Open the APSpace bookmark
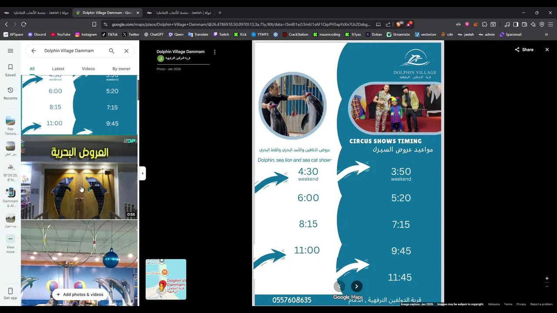The height and width of the screenshot is (313, 557). pyautogui.click(x=13, y=34)
